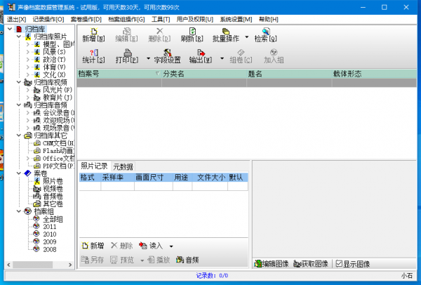Click 新增 in photo record panel
The width and height of the screenshot is (421, 285).
(93, 246)
